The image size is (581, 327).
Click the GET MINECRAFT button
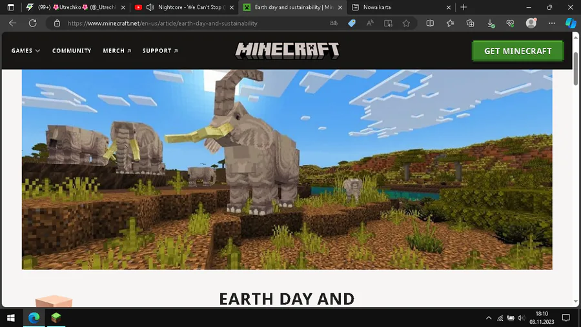click(x=518, y=51)
